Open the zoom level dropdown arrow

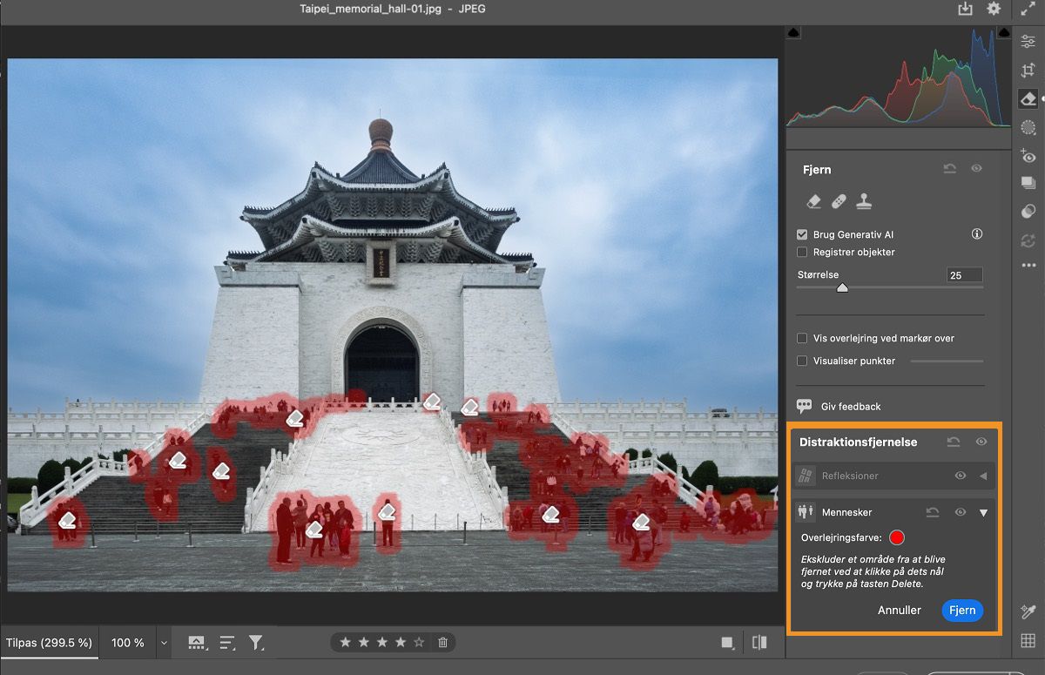(163, 643)
